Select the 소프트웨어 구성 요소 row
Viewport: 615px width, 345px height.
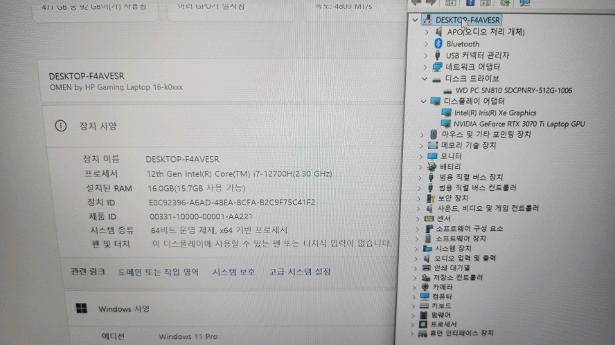[470, 229]
